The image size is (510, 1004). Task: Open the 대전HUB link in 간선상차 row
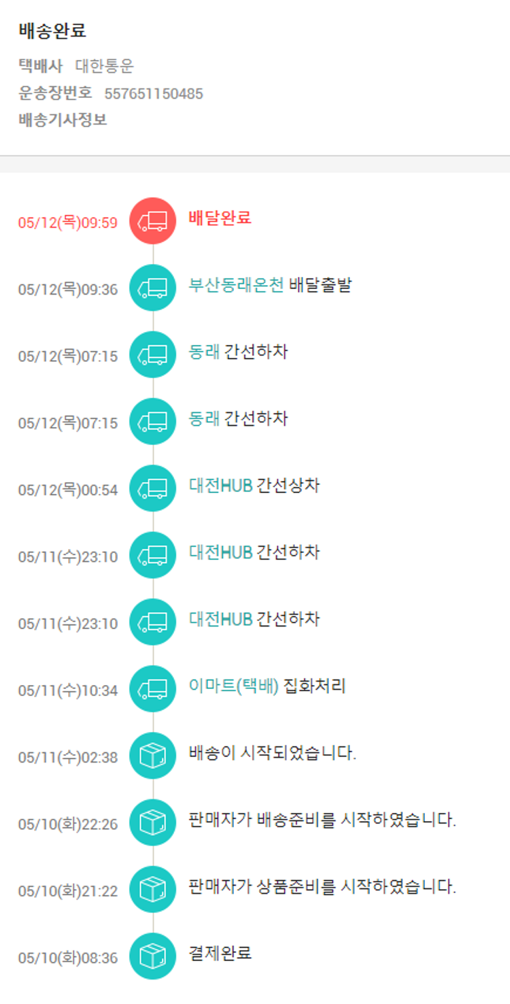220,486
